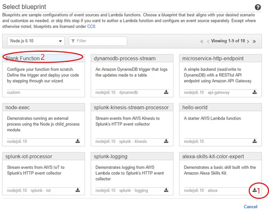Select the Blank Function blueprint
269x213 pixels.
[23, 58]
